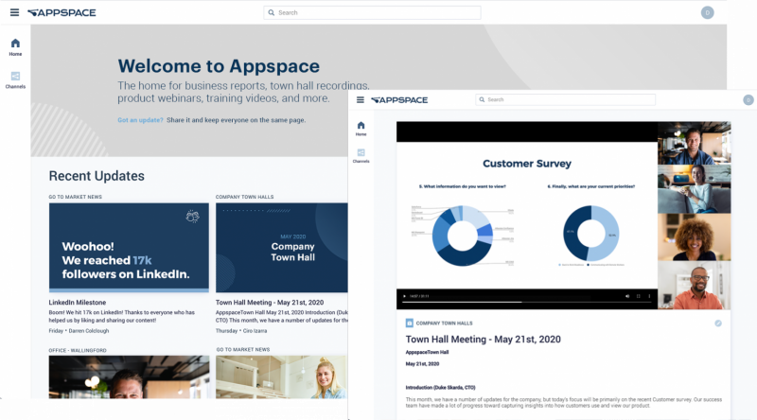
Task: Open Town Hall Meeting title in Recent Updates
Action: pos(270,302)
